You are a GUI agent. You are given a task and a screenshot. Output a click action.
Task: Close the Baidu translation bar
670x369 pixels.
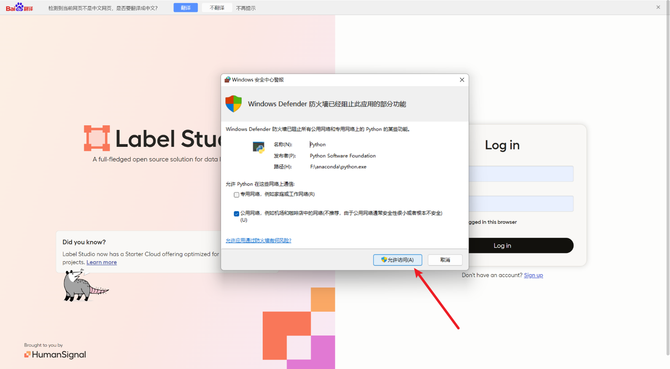tap(658, 7)
